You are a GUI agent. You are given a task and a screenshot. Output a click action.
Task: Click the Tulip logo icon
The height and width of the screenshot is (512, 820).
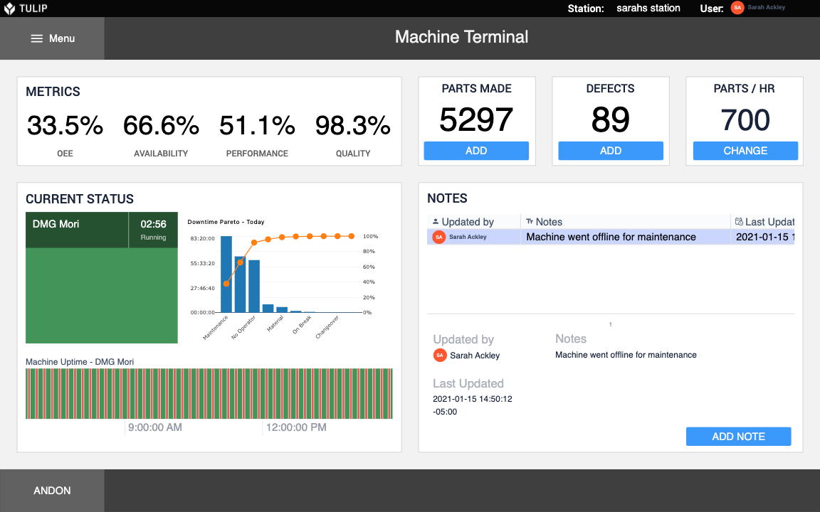(10, 8)
